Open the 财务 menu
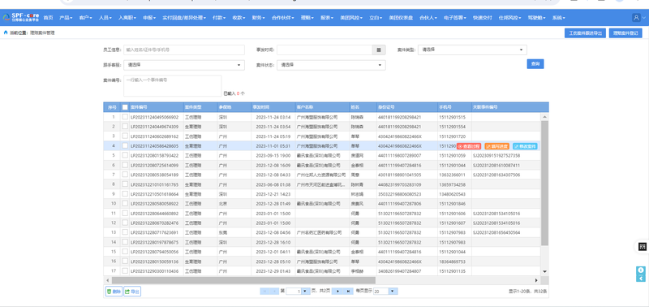This screenshot has width=649, height=307. tap(259, 18)
